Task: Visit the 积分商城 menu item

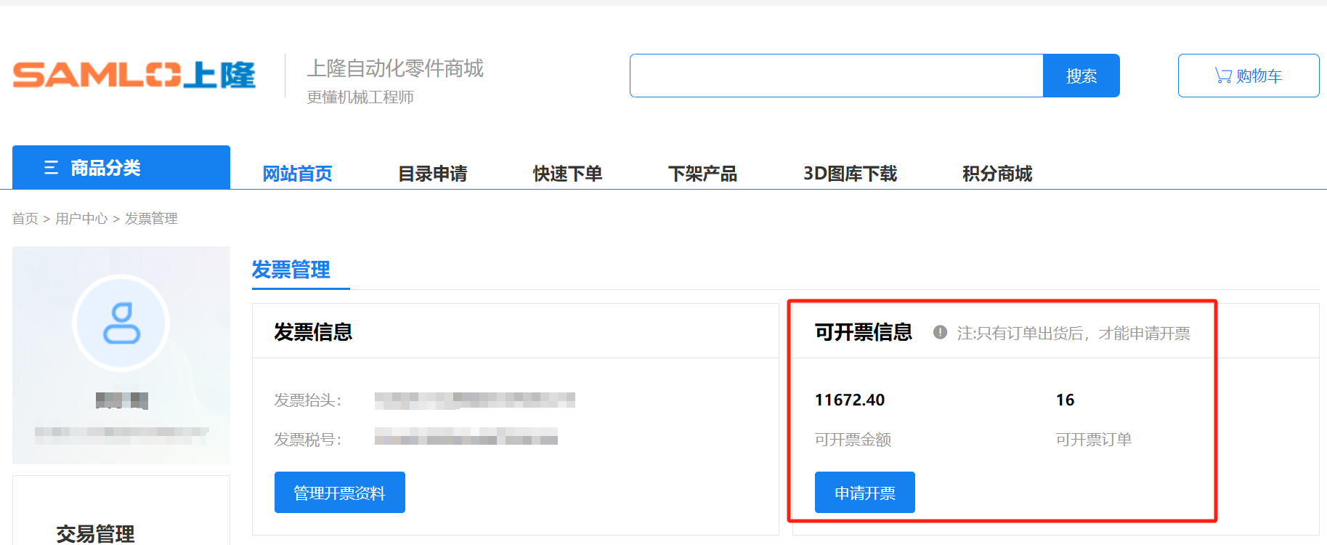Action: click(x=997, y=174)
